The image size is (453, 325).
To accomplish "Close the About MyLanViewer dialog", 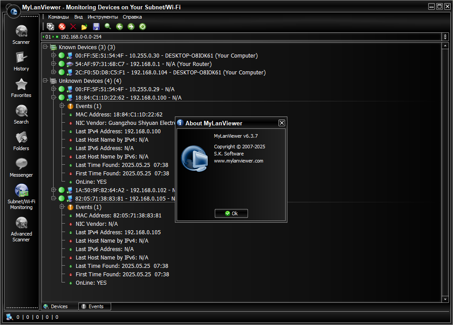I will pyautogui.click(x=282, y=123).
